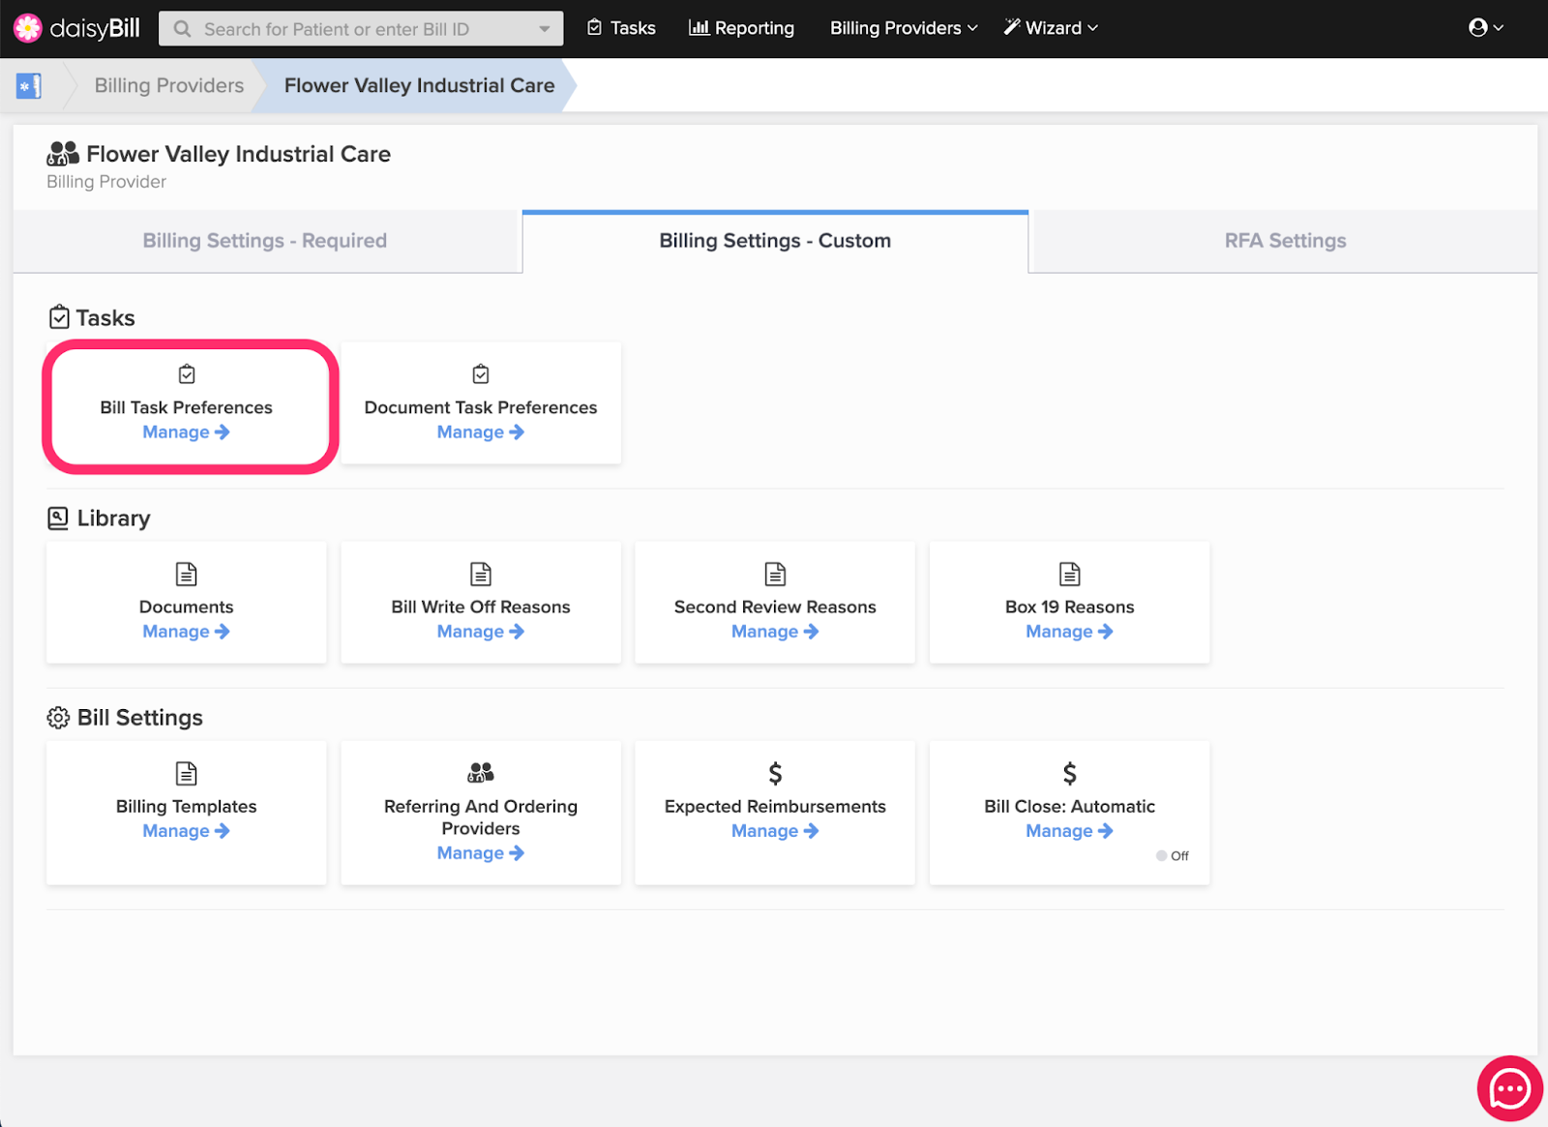Manage Box 19 Reasons
Image resolution: width=1548 pixels, height=1127 pixels.
tap(1069, 632)
